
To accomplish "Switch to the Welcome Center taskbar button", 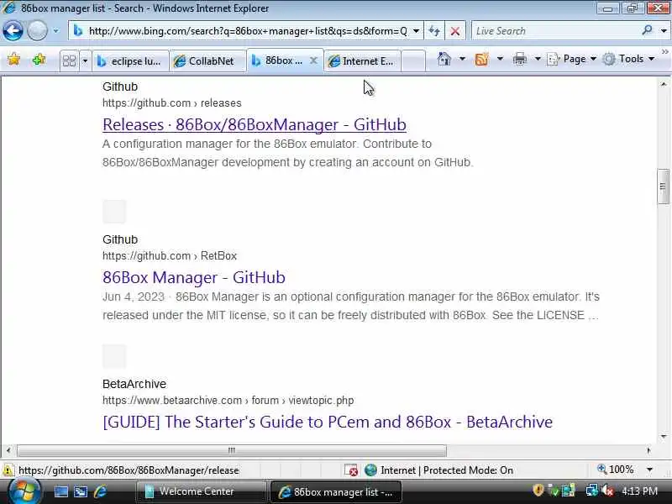I will [x=201, y=491].
